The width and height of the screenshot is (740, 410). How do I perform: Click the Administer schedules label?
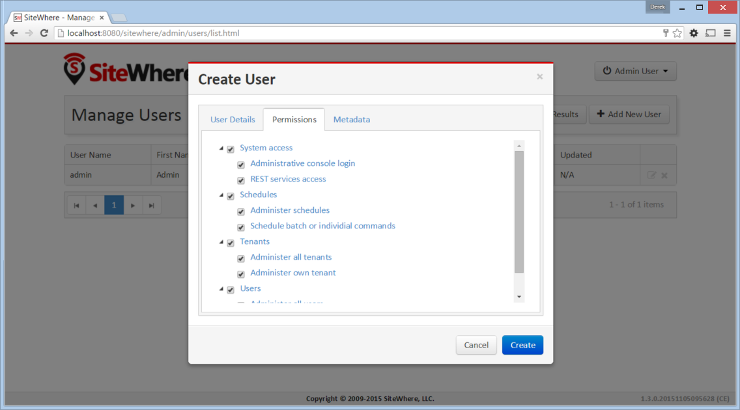coord(290,210)
